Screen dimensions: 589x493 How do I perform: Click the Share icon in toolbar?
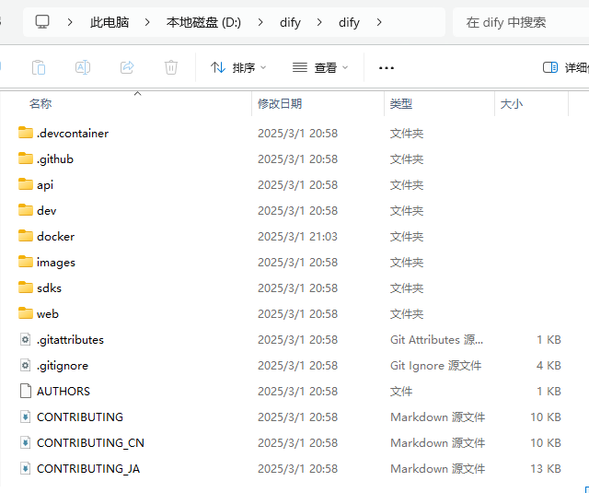click(x=127, y=67)
